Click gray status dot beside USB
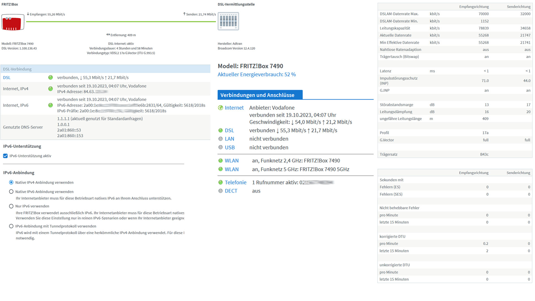Screen dimensions: 535x301 pos(220,147)
